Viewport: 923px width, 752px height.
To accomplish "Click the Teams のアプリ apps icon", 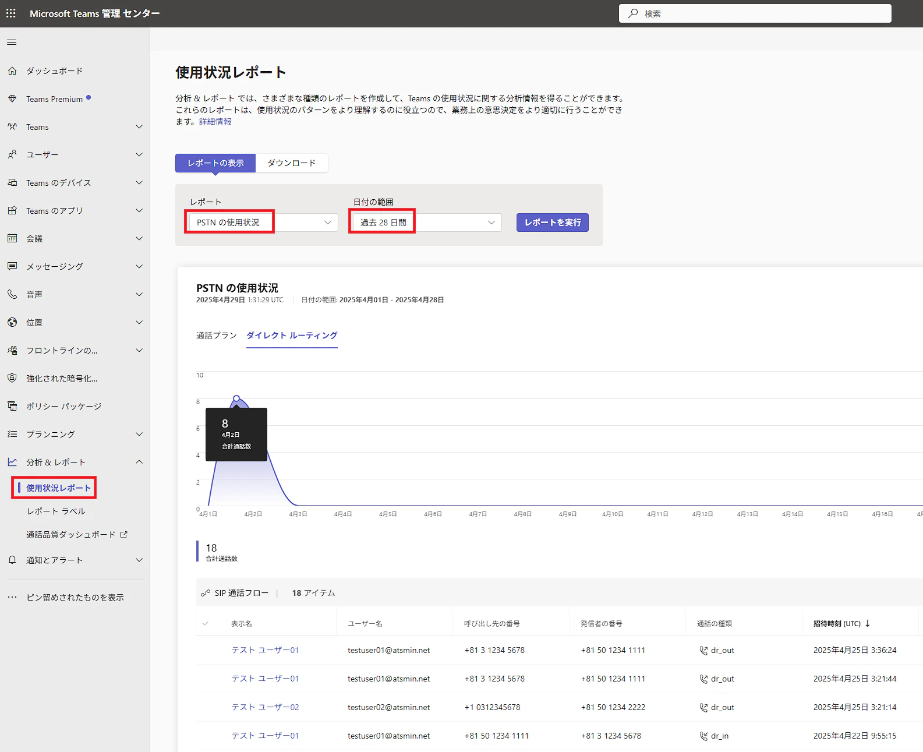I will (x=12, y=210).
